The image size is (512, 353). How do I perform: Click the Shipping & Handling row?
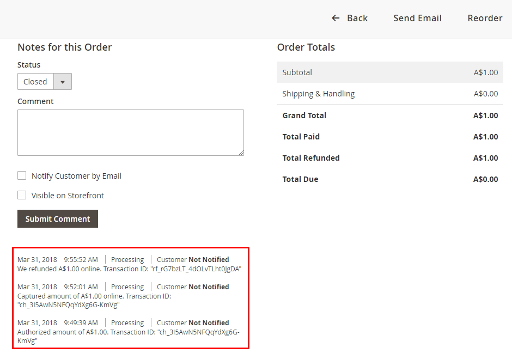click(x=389, y=94)
